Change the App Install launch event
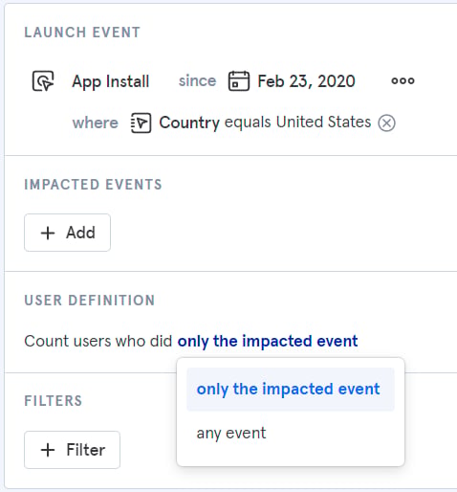Screen dimensions: 457x492 [111, 81]
